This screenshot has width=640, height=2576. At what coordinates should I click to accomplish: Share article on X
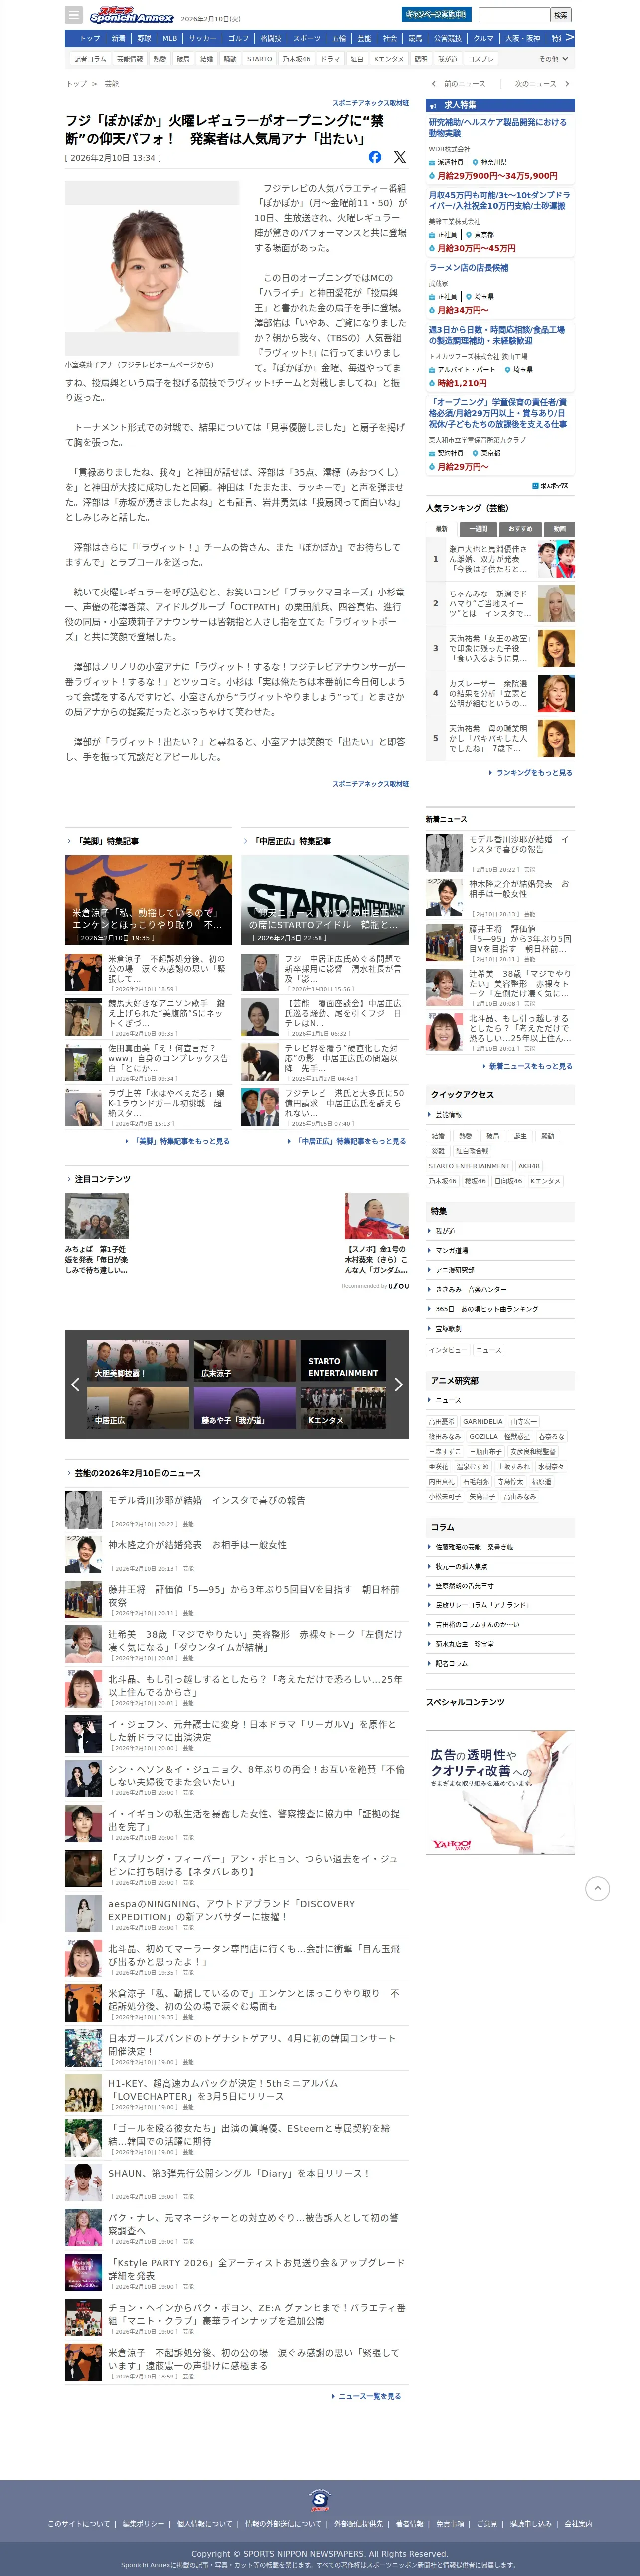[400, 157]
